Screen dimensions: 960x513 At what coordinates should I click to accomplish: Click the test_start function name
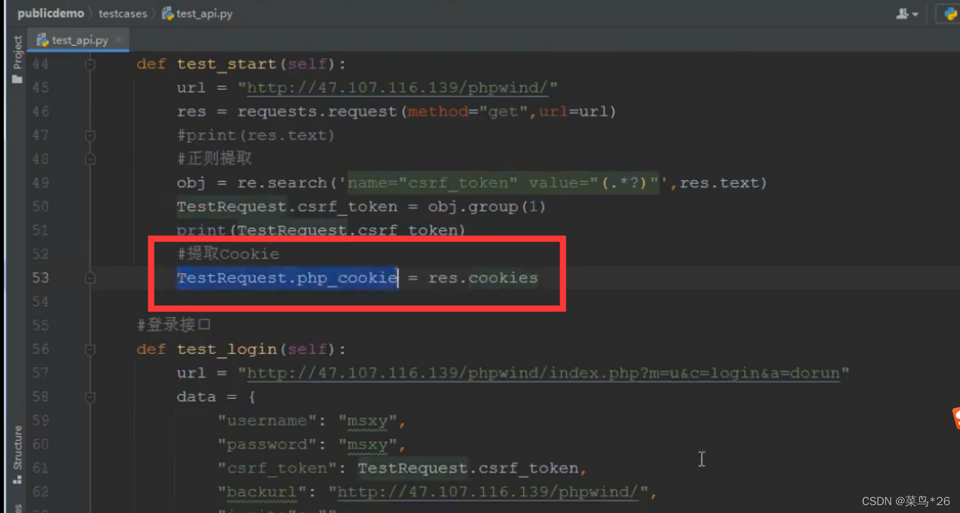click(226, 64)
